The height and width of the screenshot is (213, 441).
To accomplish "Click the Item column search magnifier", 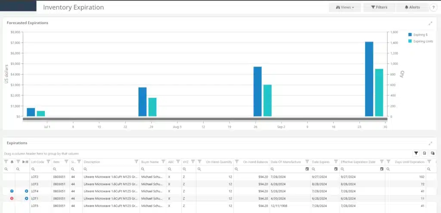I will 55,169.
